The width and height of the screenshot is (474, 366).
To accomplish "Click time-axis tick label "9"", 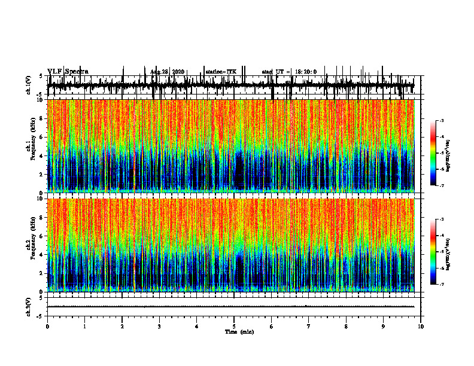I will 383,327.
